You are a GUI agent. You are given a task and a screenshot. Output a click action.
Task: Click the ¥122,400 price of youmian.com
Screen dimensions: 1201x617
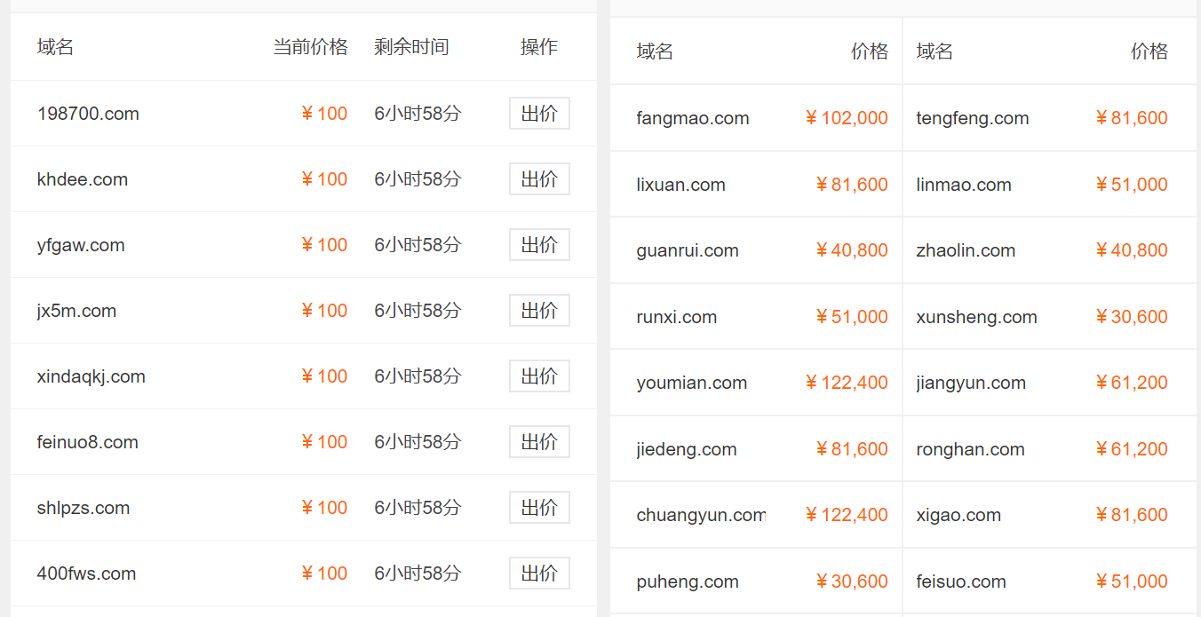(x=846, y=383)
